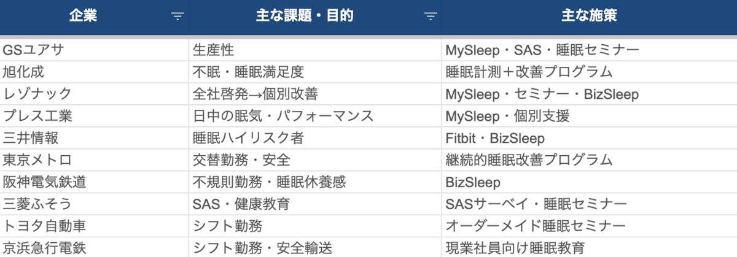Screen dimensions: 737x257
Task: Open the filter icon in 主な課題・目的 column
Action: (x=431, y=17)
